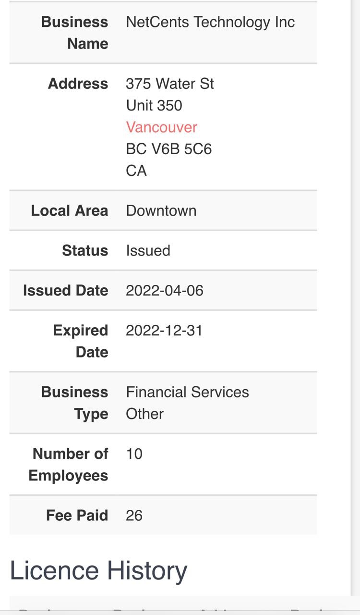Open the Vancouver city link
Image resolution: width=360 pixels, height=615 pixels.
point(161,127)
